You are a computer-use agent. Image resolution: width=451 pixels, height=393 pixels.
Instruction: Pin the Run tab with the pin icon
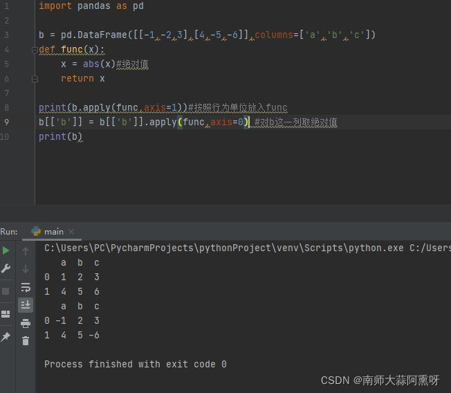(6, 336)
